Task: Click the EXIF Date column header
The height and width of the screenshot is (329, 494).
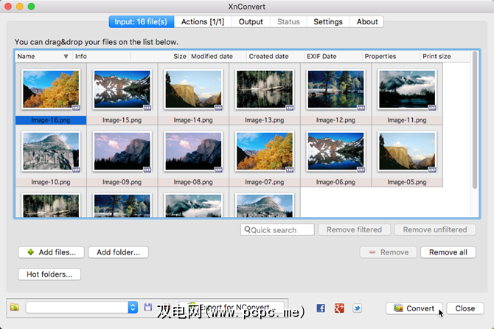Action: click(333, 56)
